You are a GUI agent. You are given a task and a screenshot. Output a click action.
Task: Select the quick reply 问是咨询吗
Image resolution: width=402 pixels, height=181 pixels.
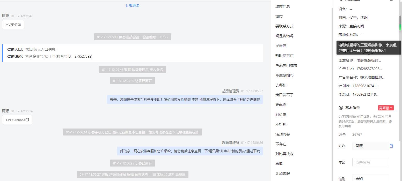[284, 36]
